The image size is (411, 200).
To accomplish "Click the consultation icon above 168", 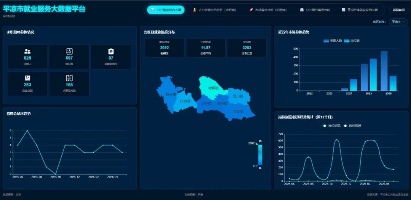I will pos(69,78).
